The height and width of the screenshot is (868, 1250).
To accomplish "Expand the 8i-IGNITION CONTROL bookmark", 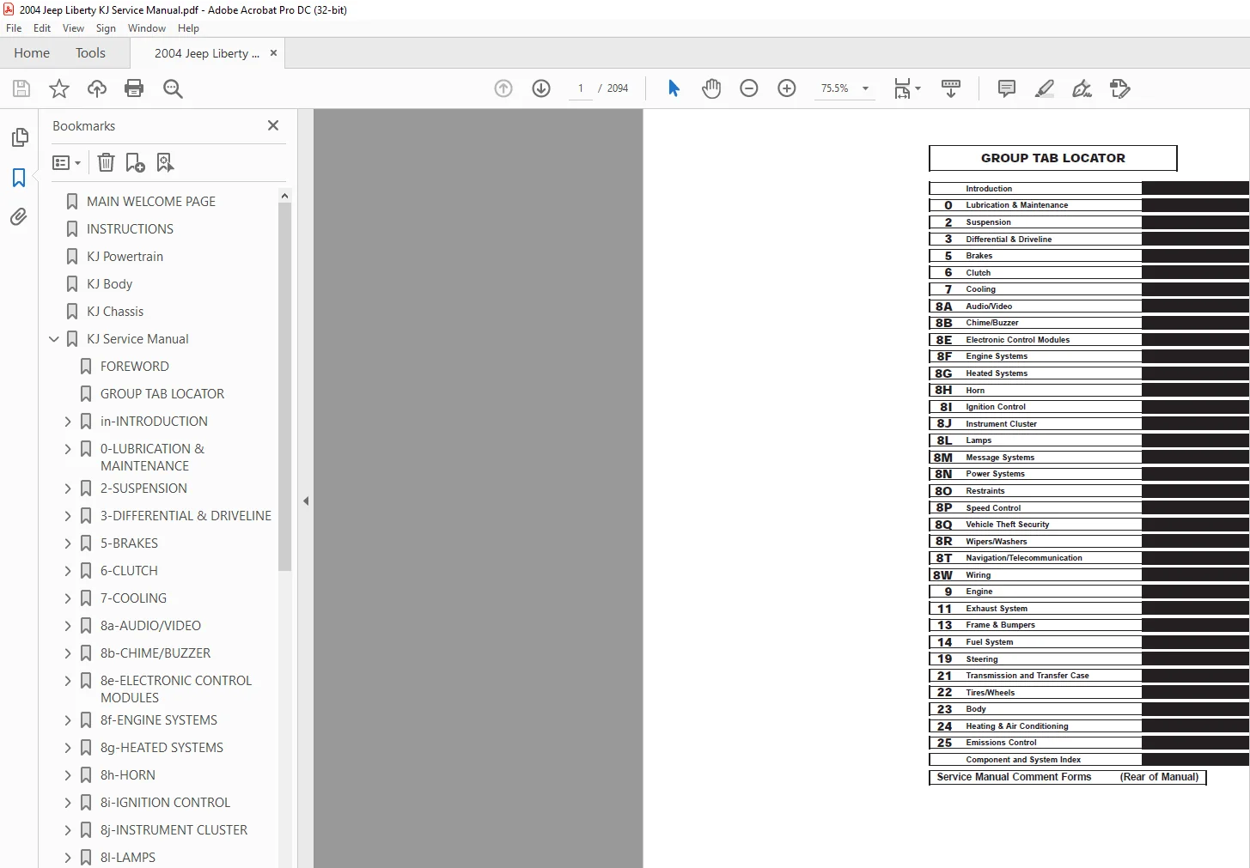I will (x=68, y=803).
